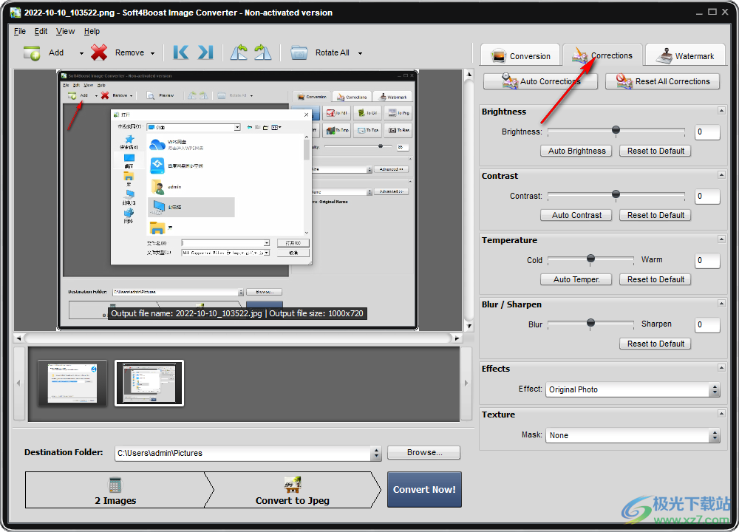The height and width of the screenshot is (532, 739).
Task: Click the Convert Now! button
Action: [424, 490]
